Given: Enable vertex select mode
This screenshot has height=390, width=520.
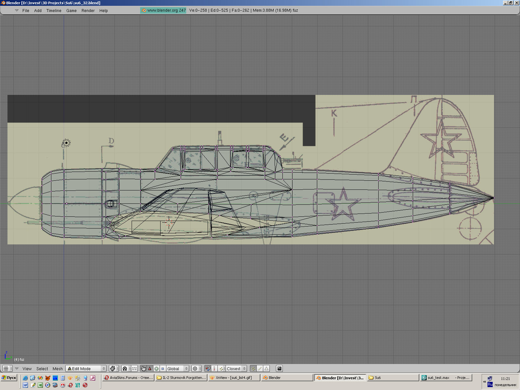Looking at the screenshot, I should (253, 369).
